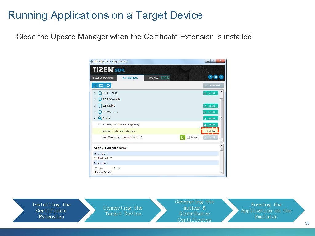Click the Connecting the Target Device step arrow
The width and height of the screenshot is (315, 236).
pyautogui.click(x=123, y=210)
